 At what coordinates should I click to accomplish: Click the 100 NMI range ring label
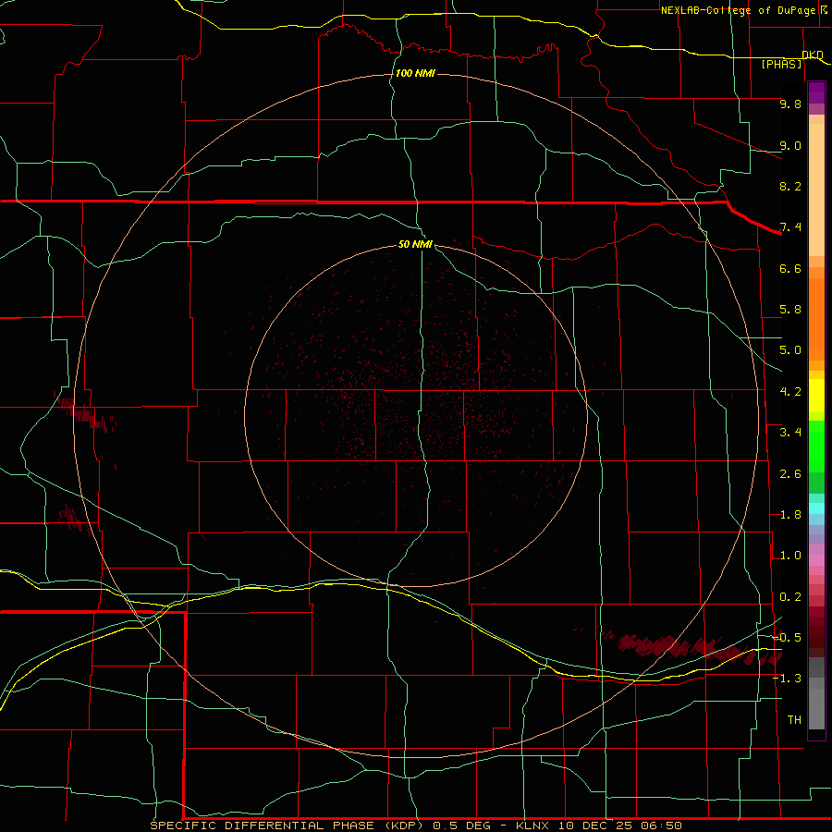[x=415, y=73]
